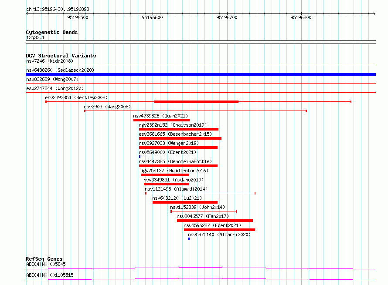388x285 pixels.
Task: Select the nsv3927033 red variant bar
Action: click(x=178, y=148)
